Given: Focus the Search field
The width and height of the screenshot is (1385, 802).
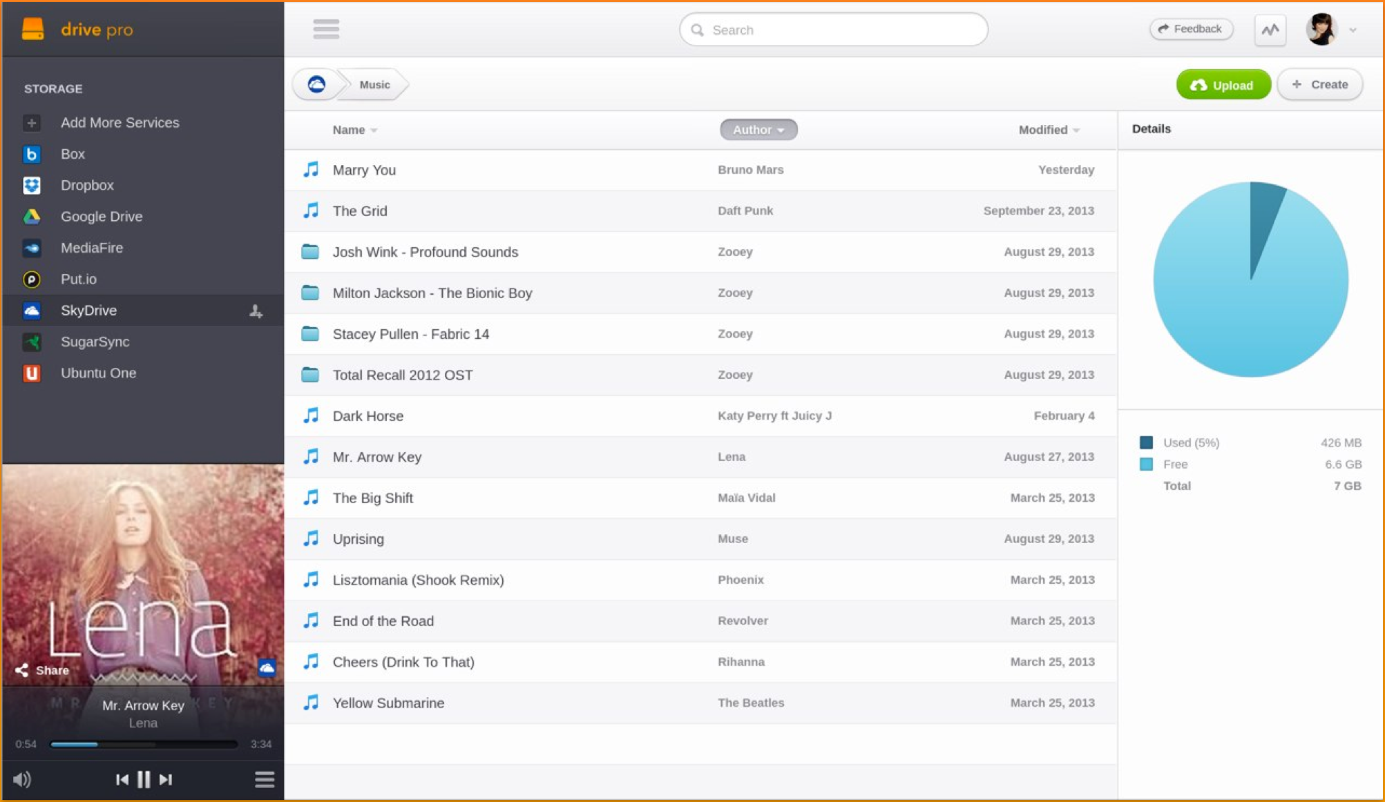Looking at the screenshot, I should click(833, 30).
